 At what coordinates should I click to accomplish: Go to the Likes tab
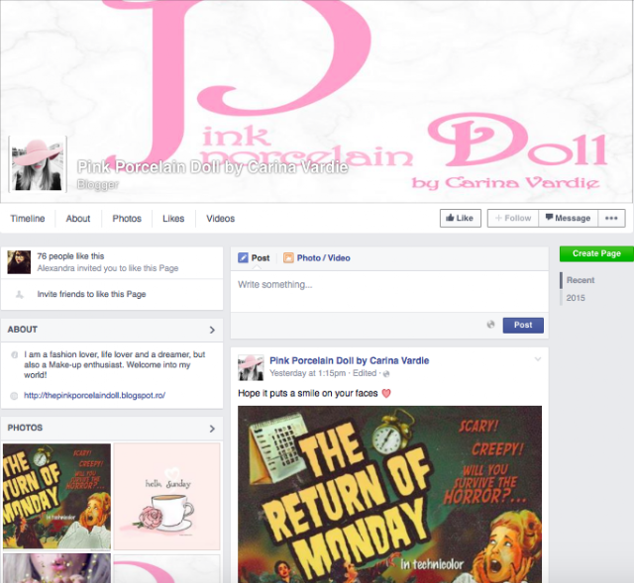tap(173, 219)
